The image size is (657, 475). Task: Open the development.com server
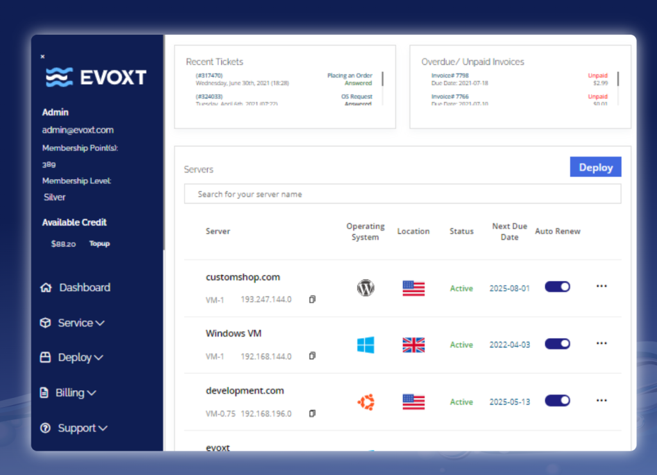[244, 390]
